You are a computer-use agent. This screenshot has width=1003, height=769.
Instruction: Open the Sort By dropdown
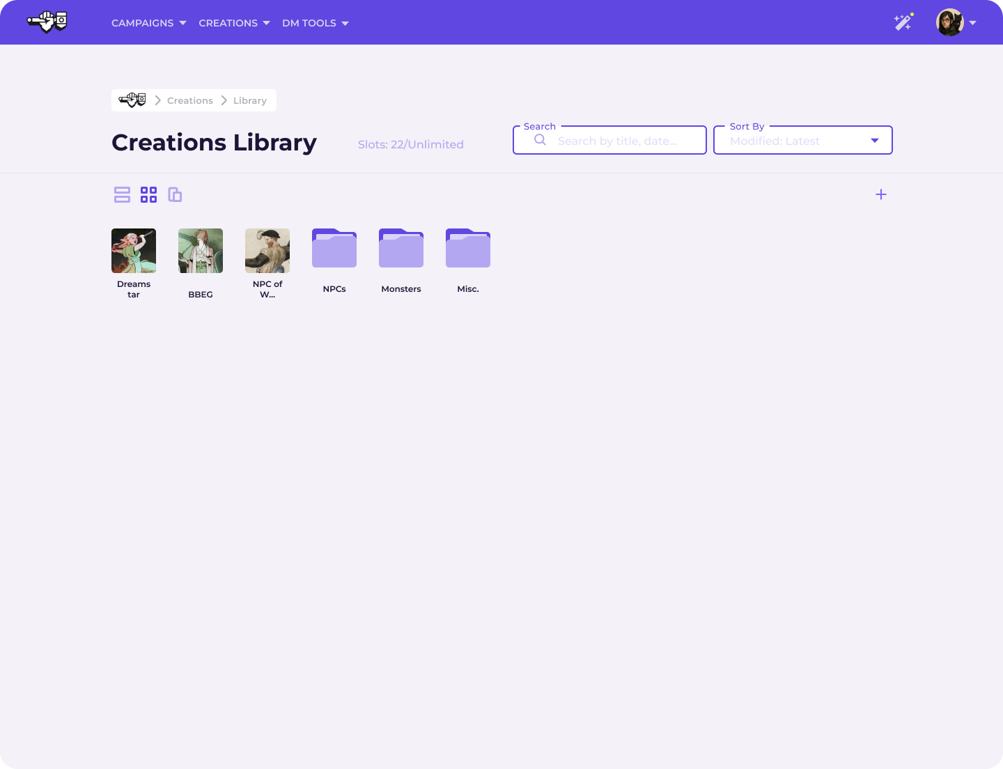pos(802,141)
